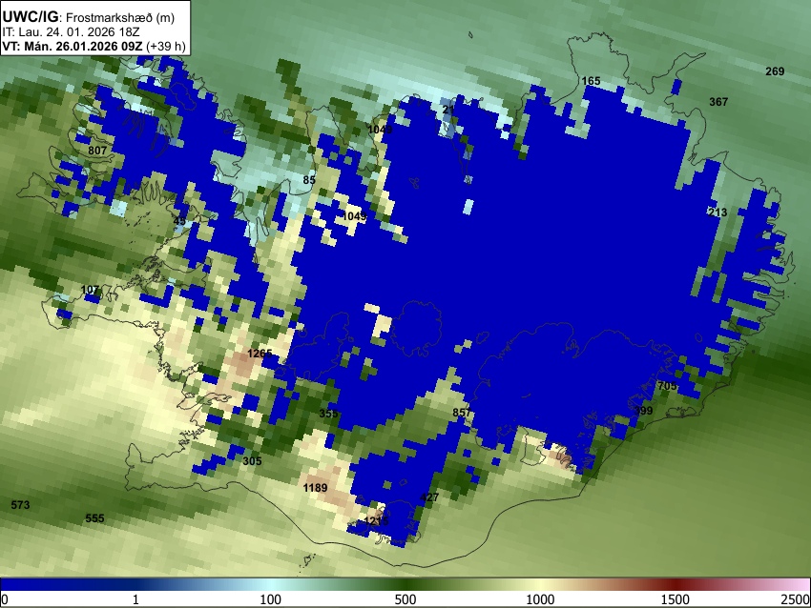
Task: Click the map value 427
Action: 429,497
